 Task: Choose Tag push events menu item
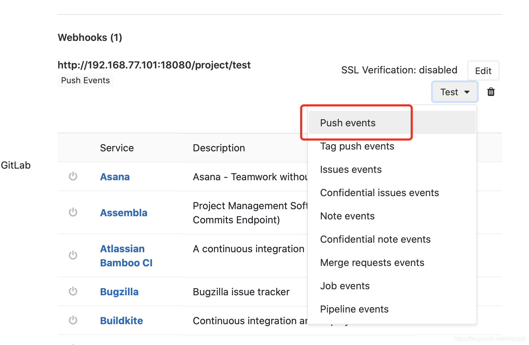[x=392, y=146]
